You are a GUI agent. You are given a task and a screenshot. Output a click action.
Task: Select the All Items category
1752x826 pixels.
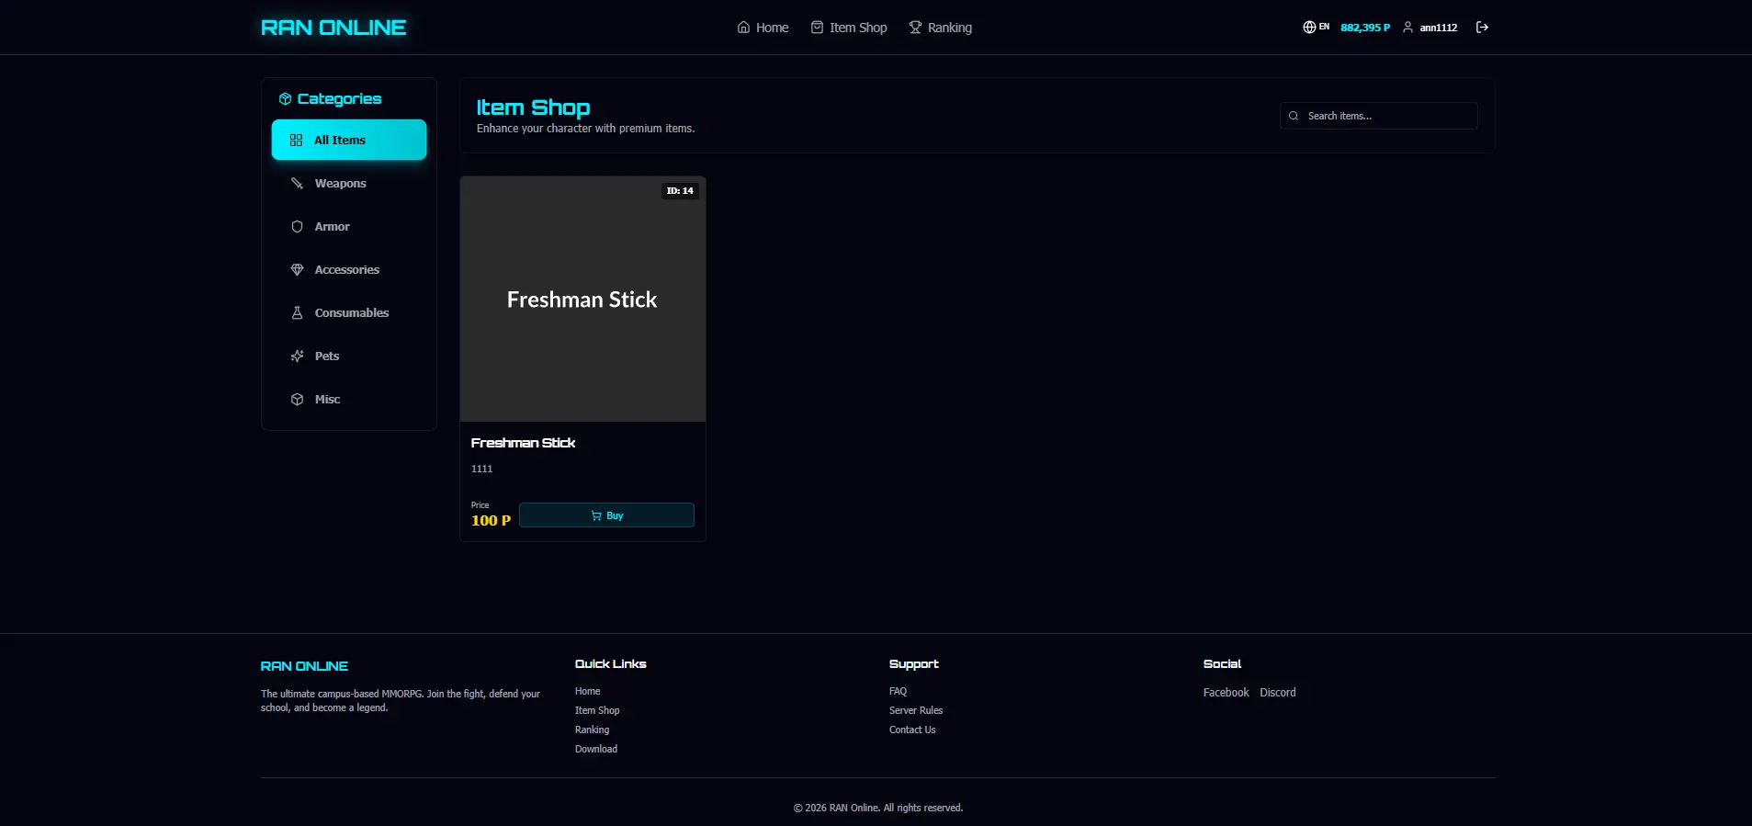click(x=349, y=140)
